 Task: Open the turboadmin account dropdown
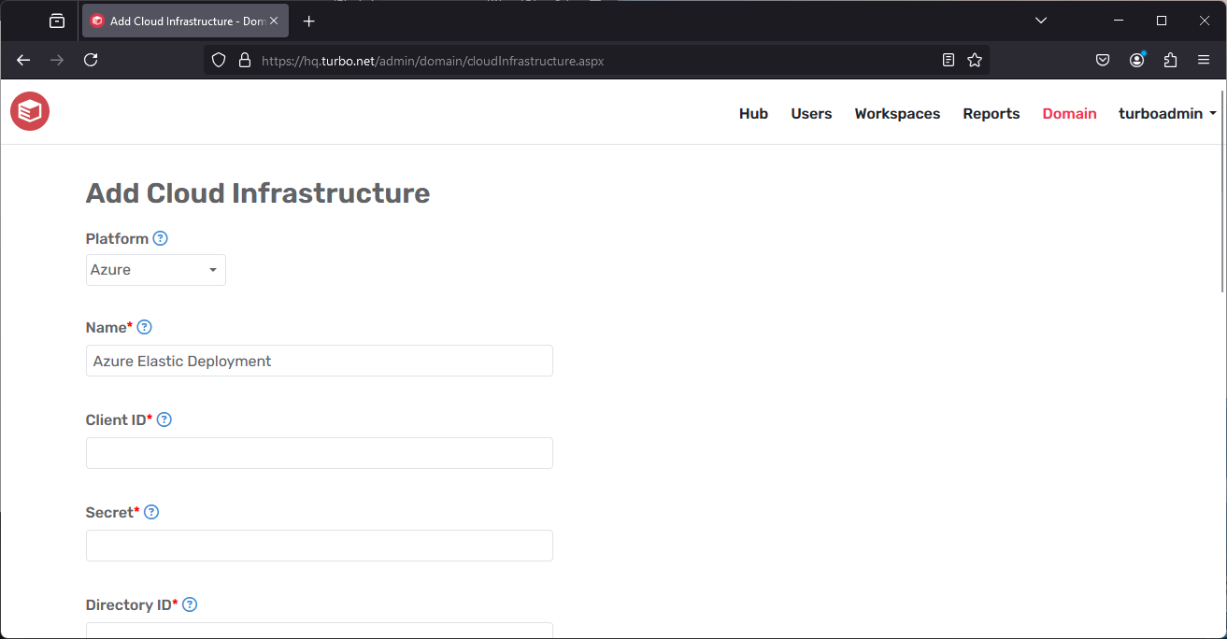[x=1167, y=113]
